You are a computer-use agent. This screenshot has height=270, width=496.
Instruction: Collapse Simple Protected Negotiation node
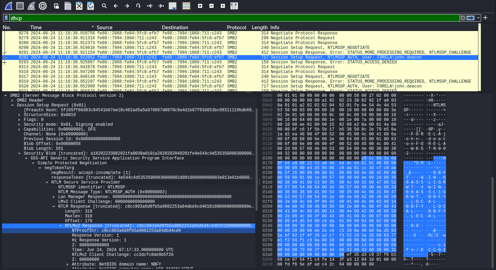tap(33, 163)
